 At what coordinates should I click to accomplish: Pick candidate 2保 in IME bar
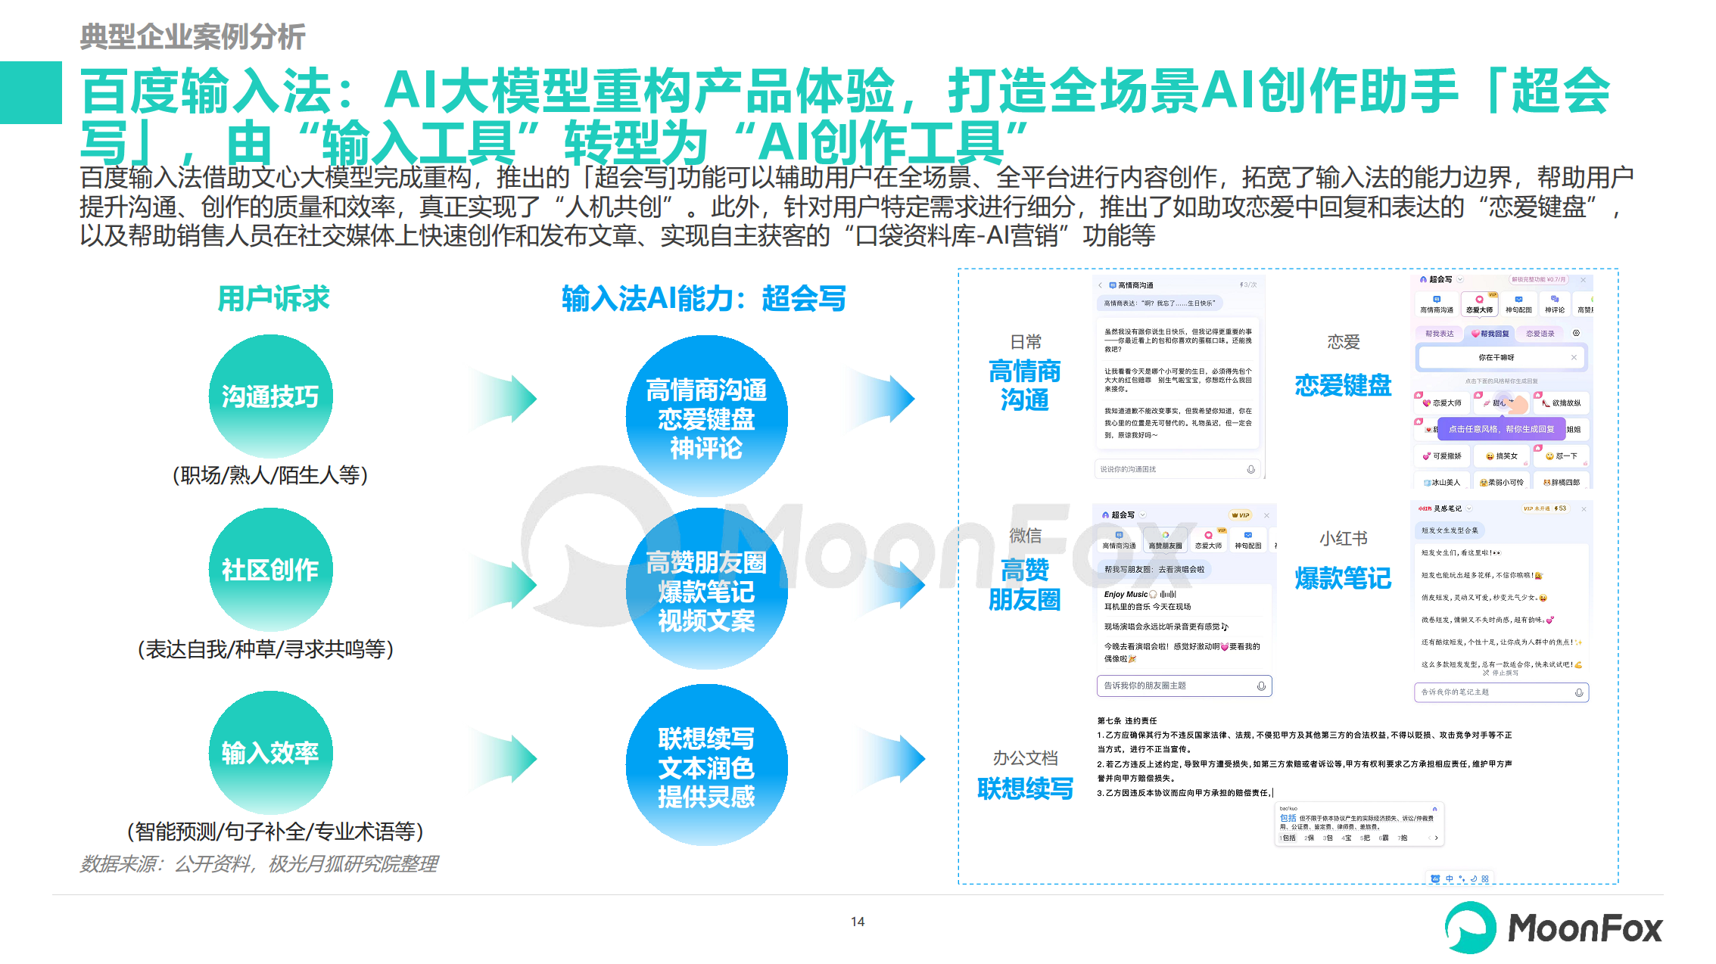(1309, 838)
